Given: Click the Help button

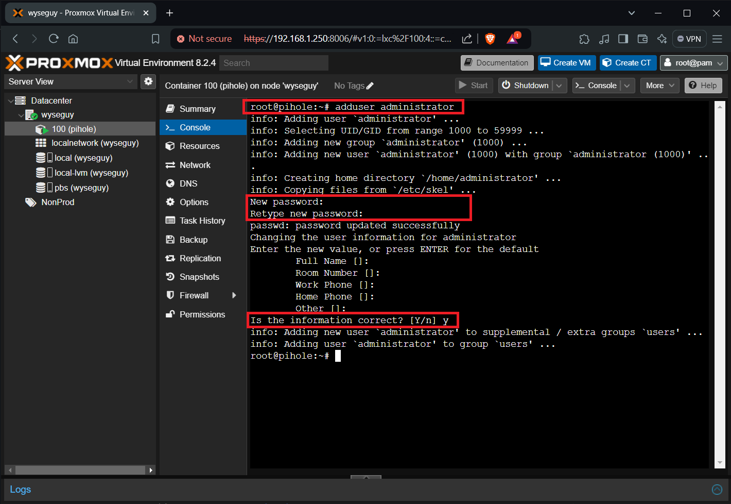Looking at the screenshot, I should (703, 86).
